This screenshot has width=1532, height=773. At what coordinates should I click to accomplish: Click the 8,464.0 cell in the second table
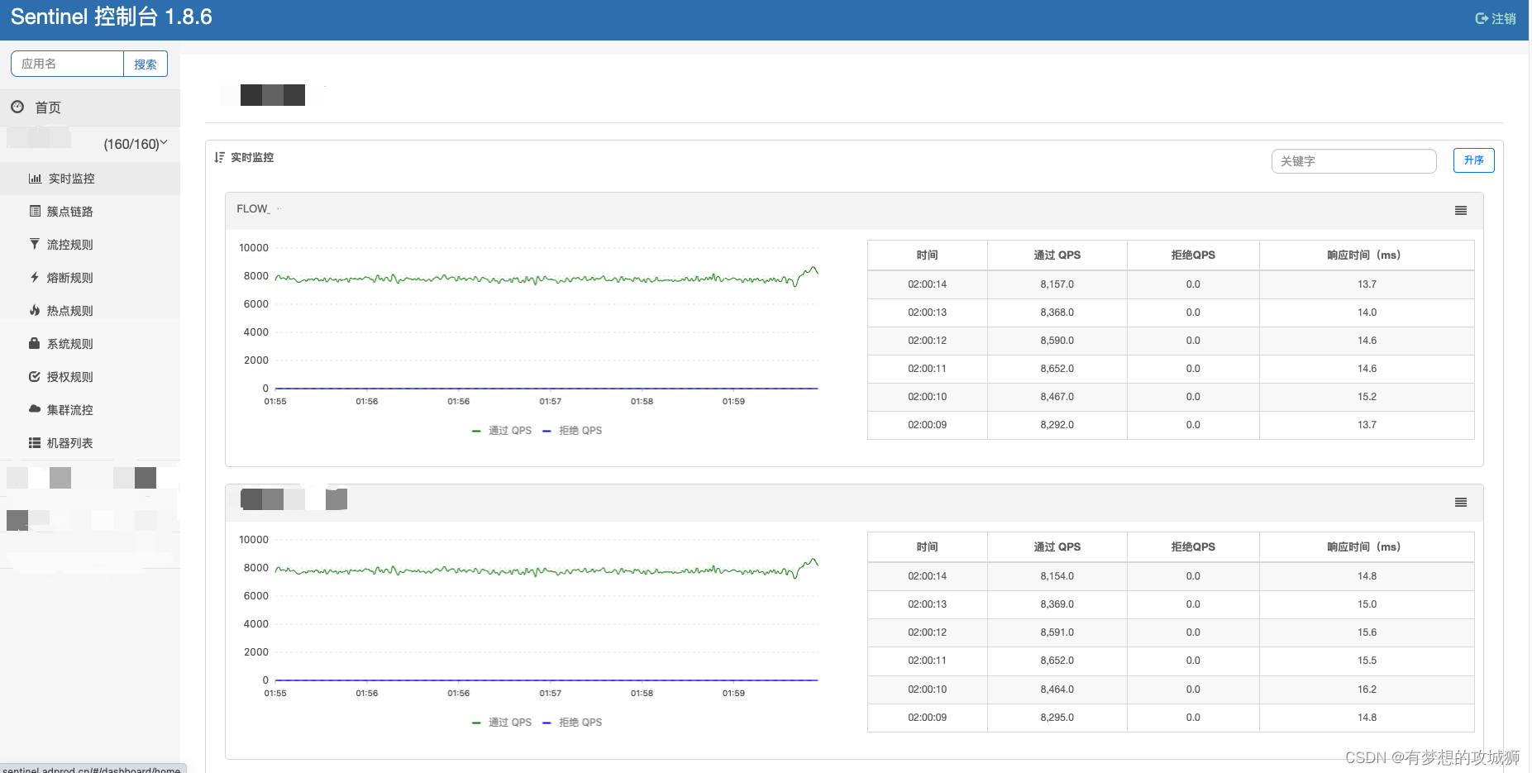(1057, 689)
